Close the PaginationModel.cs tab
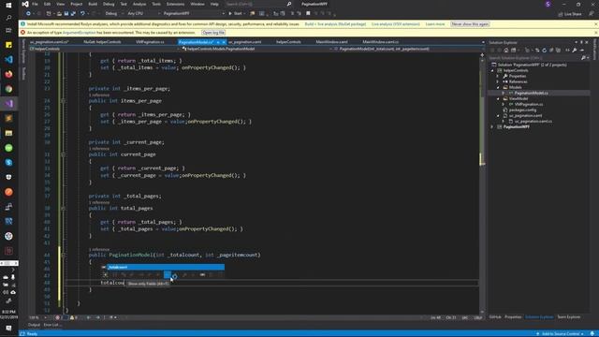This screenshot has width=599, height=337. pyautogui.click(x=224, y=42)
